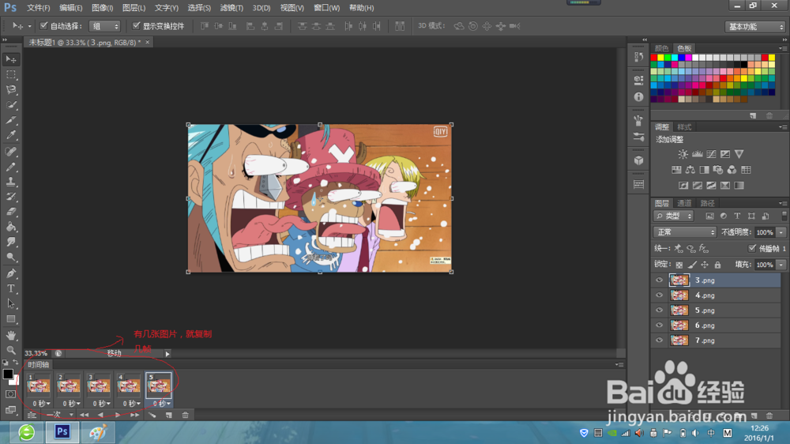Click the tween frames icon
The width and height of the screenshot is (790, 444).
(x=152, y=415)
